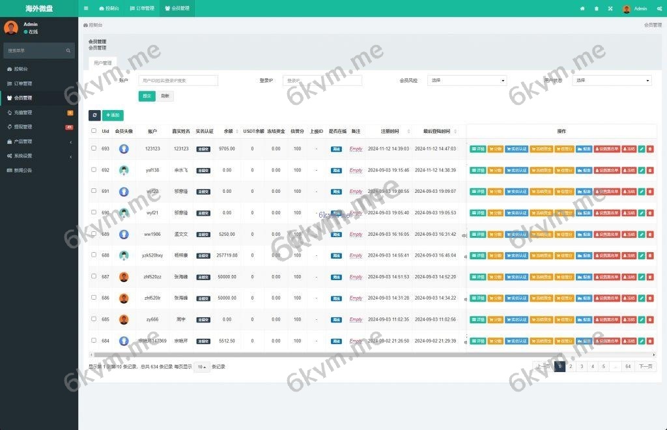Click the green pencil edit icon for Uid 693
The image size is (667, 430).
642,149
